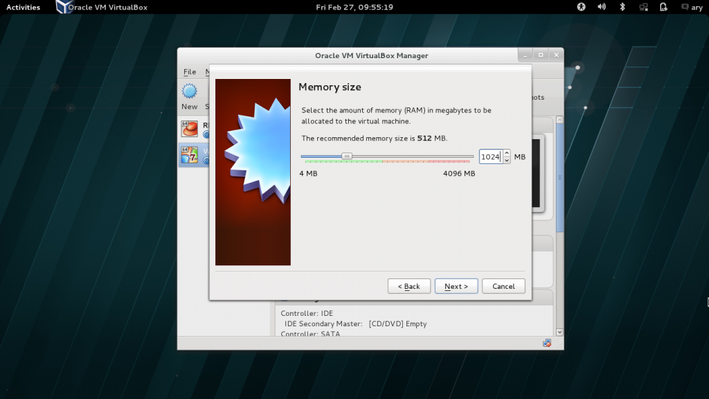Image resolution: width=709 pixels, height=399 pixels.
Task: Cancel the Memory size wizard
Action: coord(503,286)
